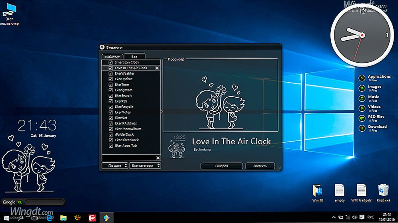Close the Виджеты window with the round X
The height and width of the screenshot is (223, 398).
(x=102, y=47)
